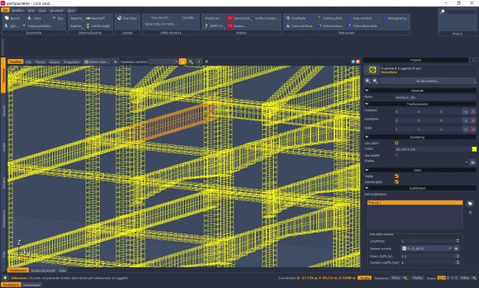
Task: Click the Vai alla sezione button
Action: point(427,81)
